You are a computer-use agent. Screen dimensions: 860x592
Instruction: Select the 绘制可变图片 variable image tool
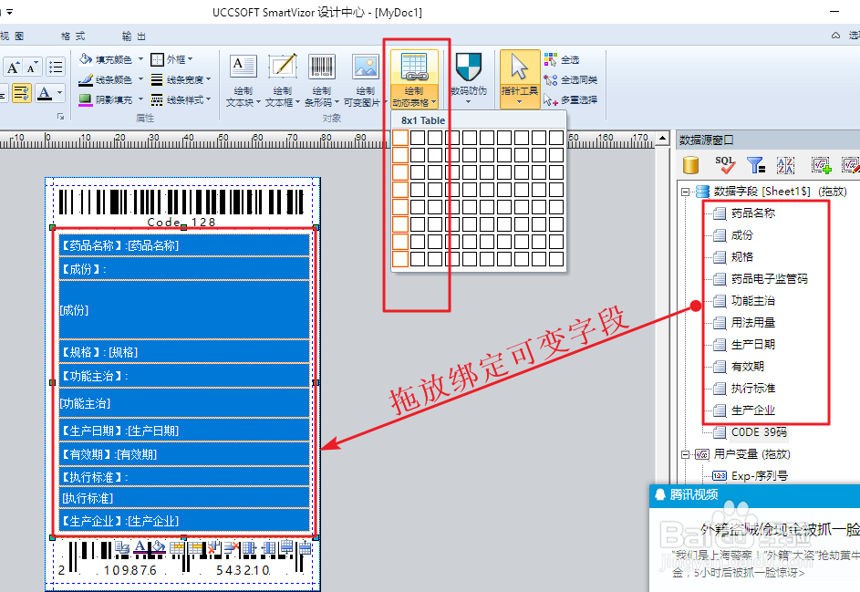pos(365,80)
